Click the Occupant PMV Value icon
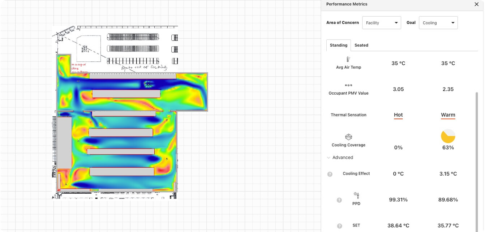The height and width of the screenshot is (232, 485). point(348,85)
